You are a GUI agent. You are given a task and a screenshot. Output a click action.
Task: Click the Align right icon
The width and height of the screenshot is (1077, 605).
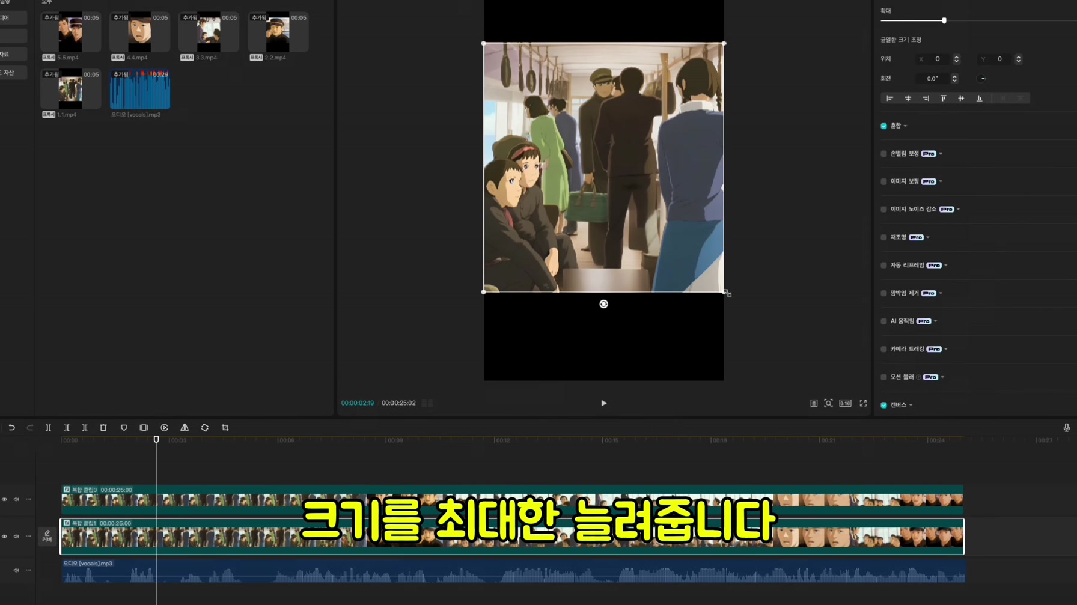(x=926, y=98)
